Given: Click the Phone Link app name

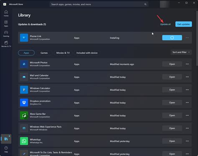Looking at the screenshot, I should click(x=36, y=36).
